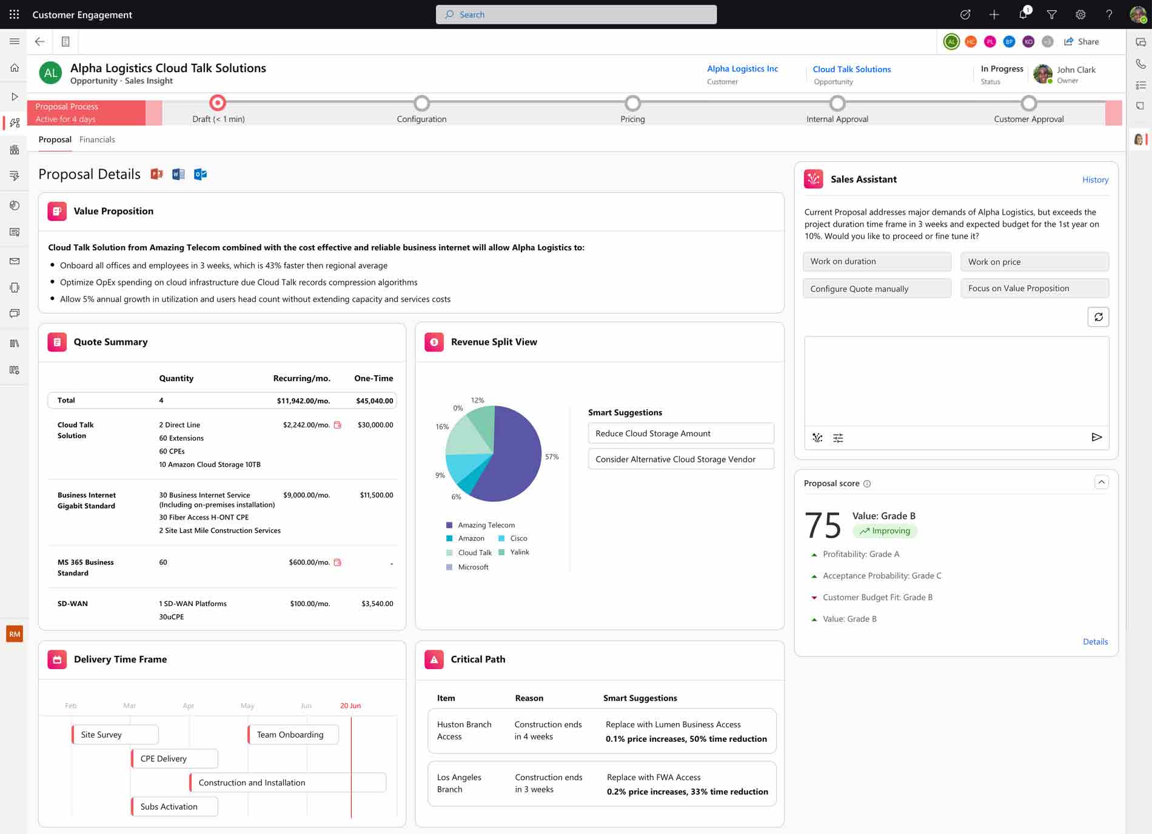Toggle the left navigation hamburger menu

tap(15, 42)
